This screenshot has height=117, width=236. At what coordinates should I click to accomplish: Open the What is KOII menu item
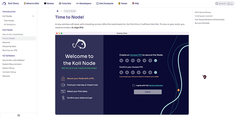tap(31, 4)
